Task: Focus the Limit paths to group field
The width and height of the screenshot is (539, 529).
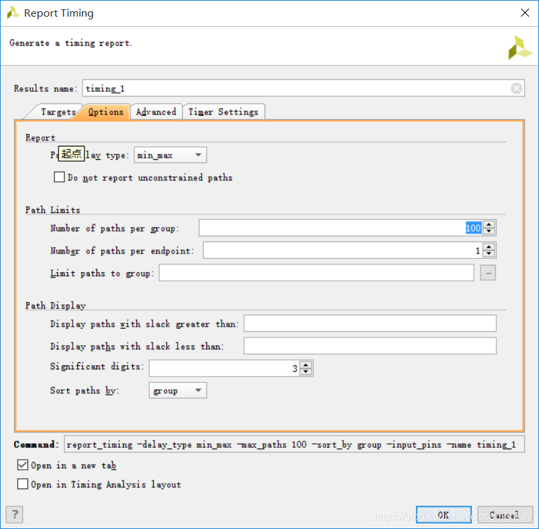Action: coord(316,273)
